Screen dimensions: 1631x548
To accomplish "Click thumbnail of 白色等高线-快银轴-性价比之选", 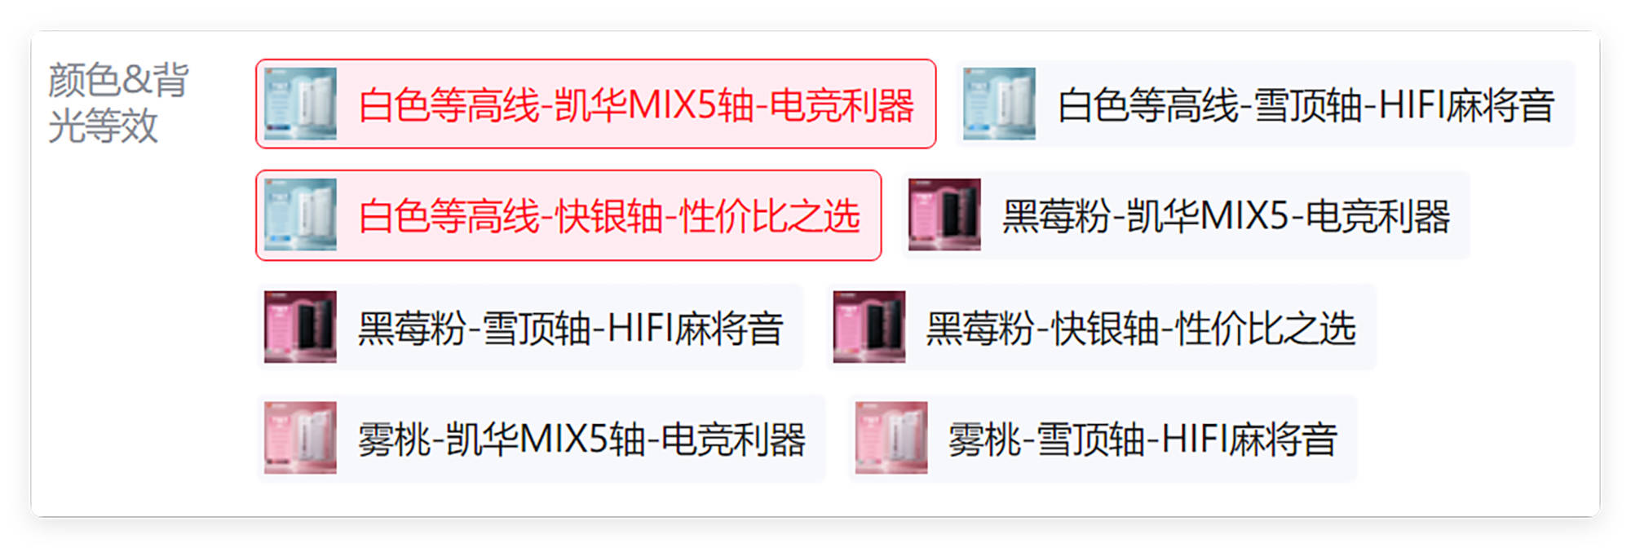I will (x=300, y=215).
